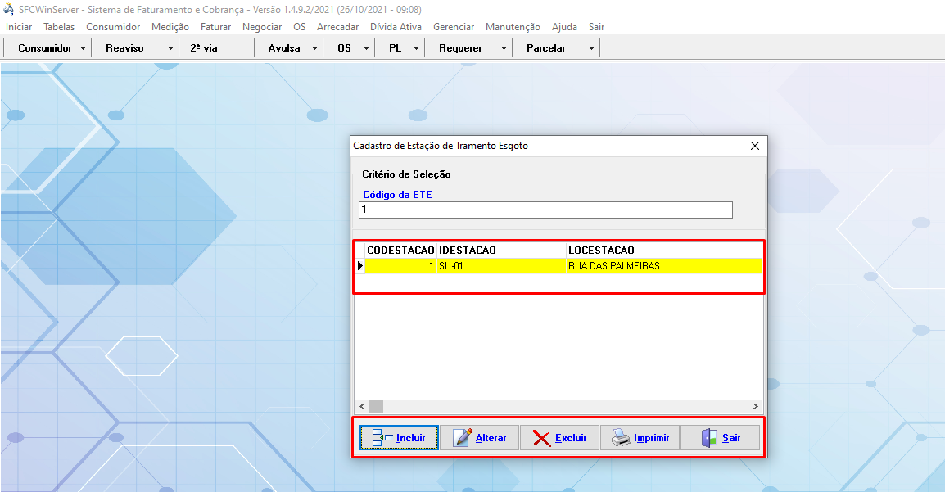Click the SFCWinServer title bar app icon

[x=9, y=10]
